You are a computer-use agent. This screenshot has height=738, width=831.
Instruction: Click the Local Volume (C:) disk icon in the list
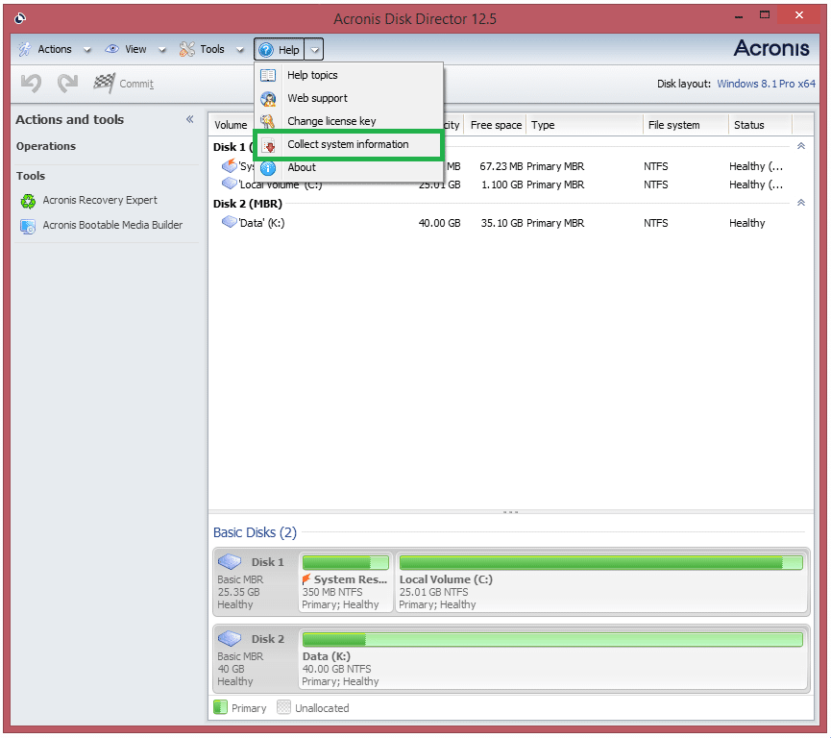point(230,184)
